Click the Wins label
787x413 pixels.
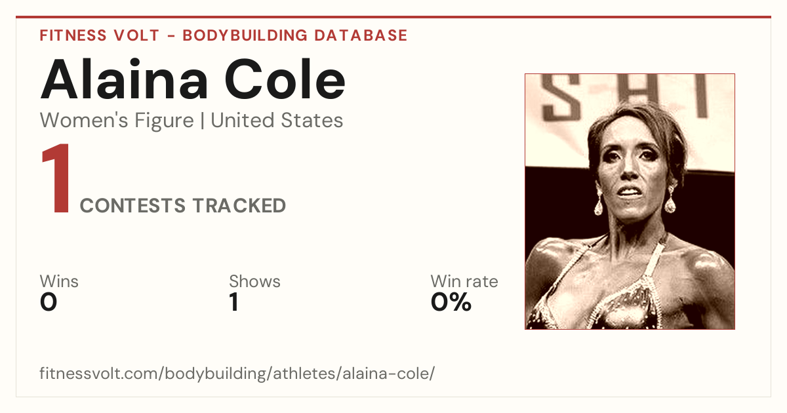pyautogui.click(x=59, y=281)
